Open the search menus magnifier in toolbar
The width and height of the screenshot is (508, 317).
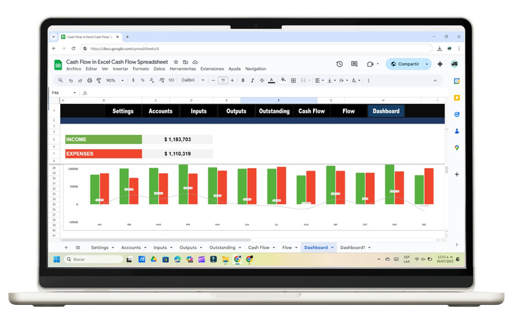tap(60, 81)
